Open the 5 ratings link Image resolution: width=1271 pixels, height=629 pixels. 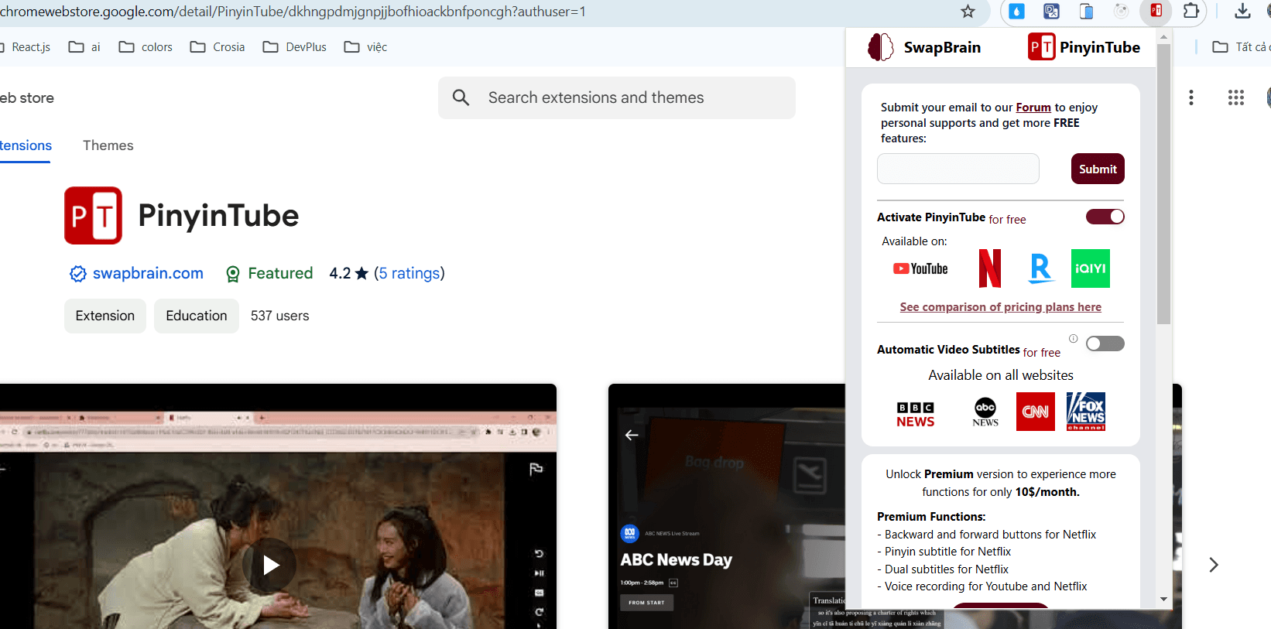[409, 273]
